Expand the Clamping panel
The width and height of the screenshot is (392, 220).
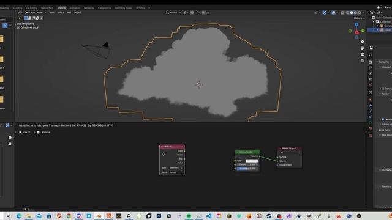point(385,170)
